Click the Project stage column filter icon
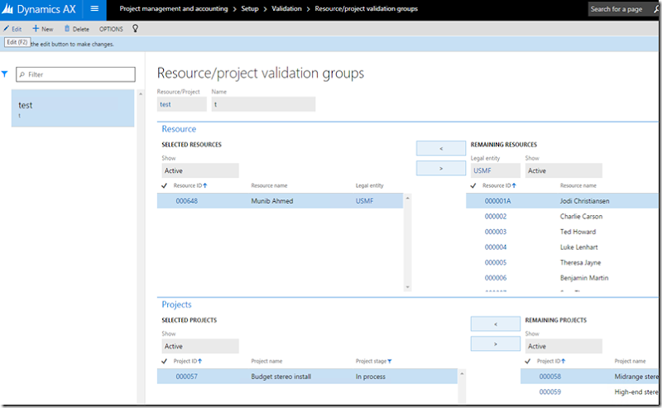 click(390, 361)
